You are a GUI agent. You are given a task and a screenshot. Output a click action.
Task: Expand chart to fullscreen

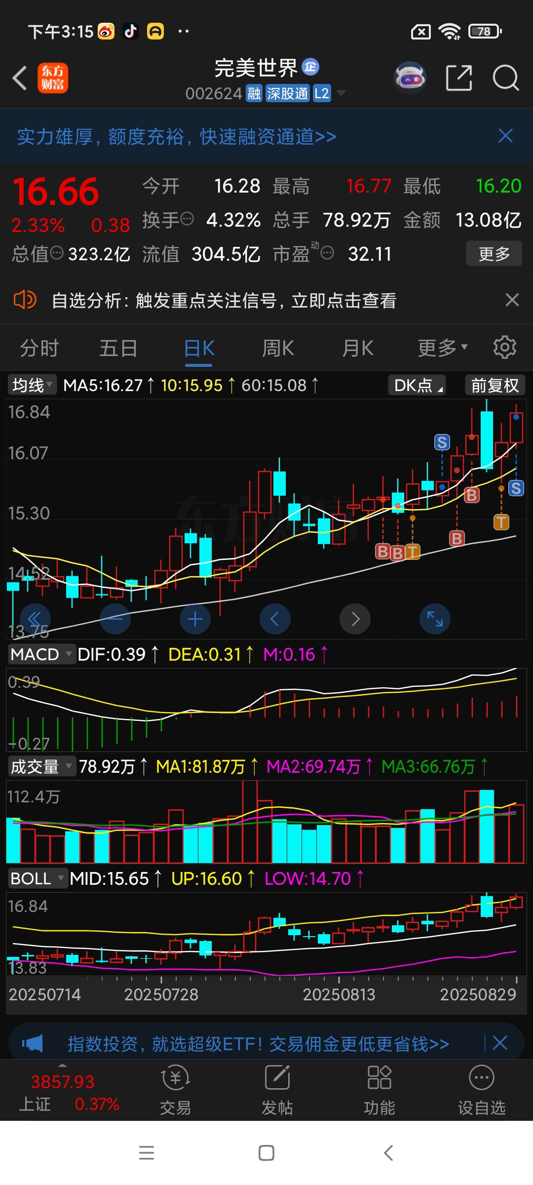[x=435, y=619]
